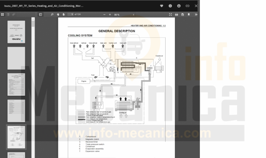Click the 'Magnetic clutch' list entry

(x=92, y=139)
